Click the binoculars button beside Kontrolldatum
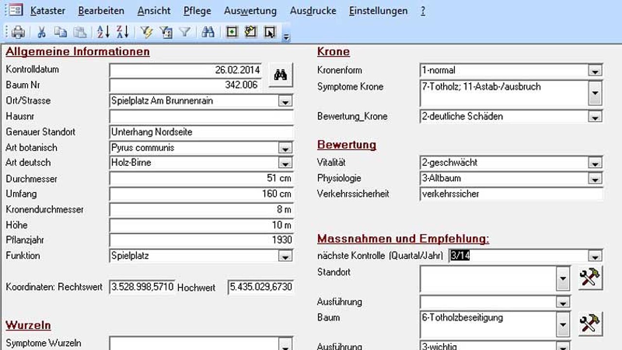 (281, 75)
